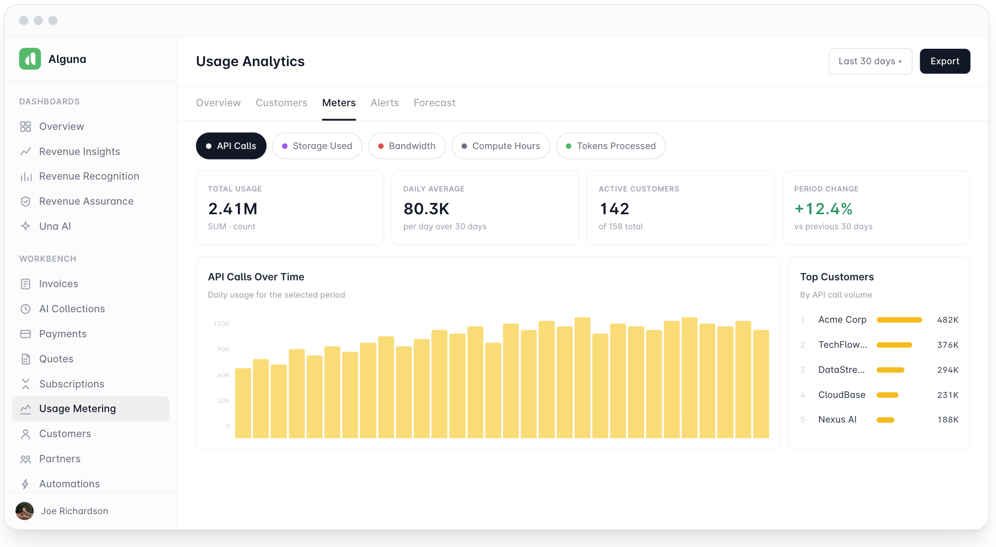996x547 pixels.
Task: Click the Acme Corp customer name
Action: point(842,320)
